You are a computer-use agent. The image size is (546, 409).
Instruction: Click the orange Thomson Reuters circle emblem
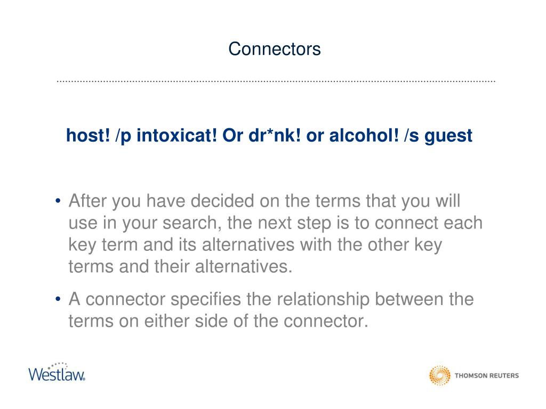[x=439, y=375]
